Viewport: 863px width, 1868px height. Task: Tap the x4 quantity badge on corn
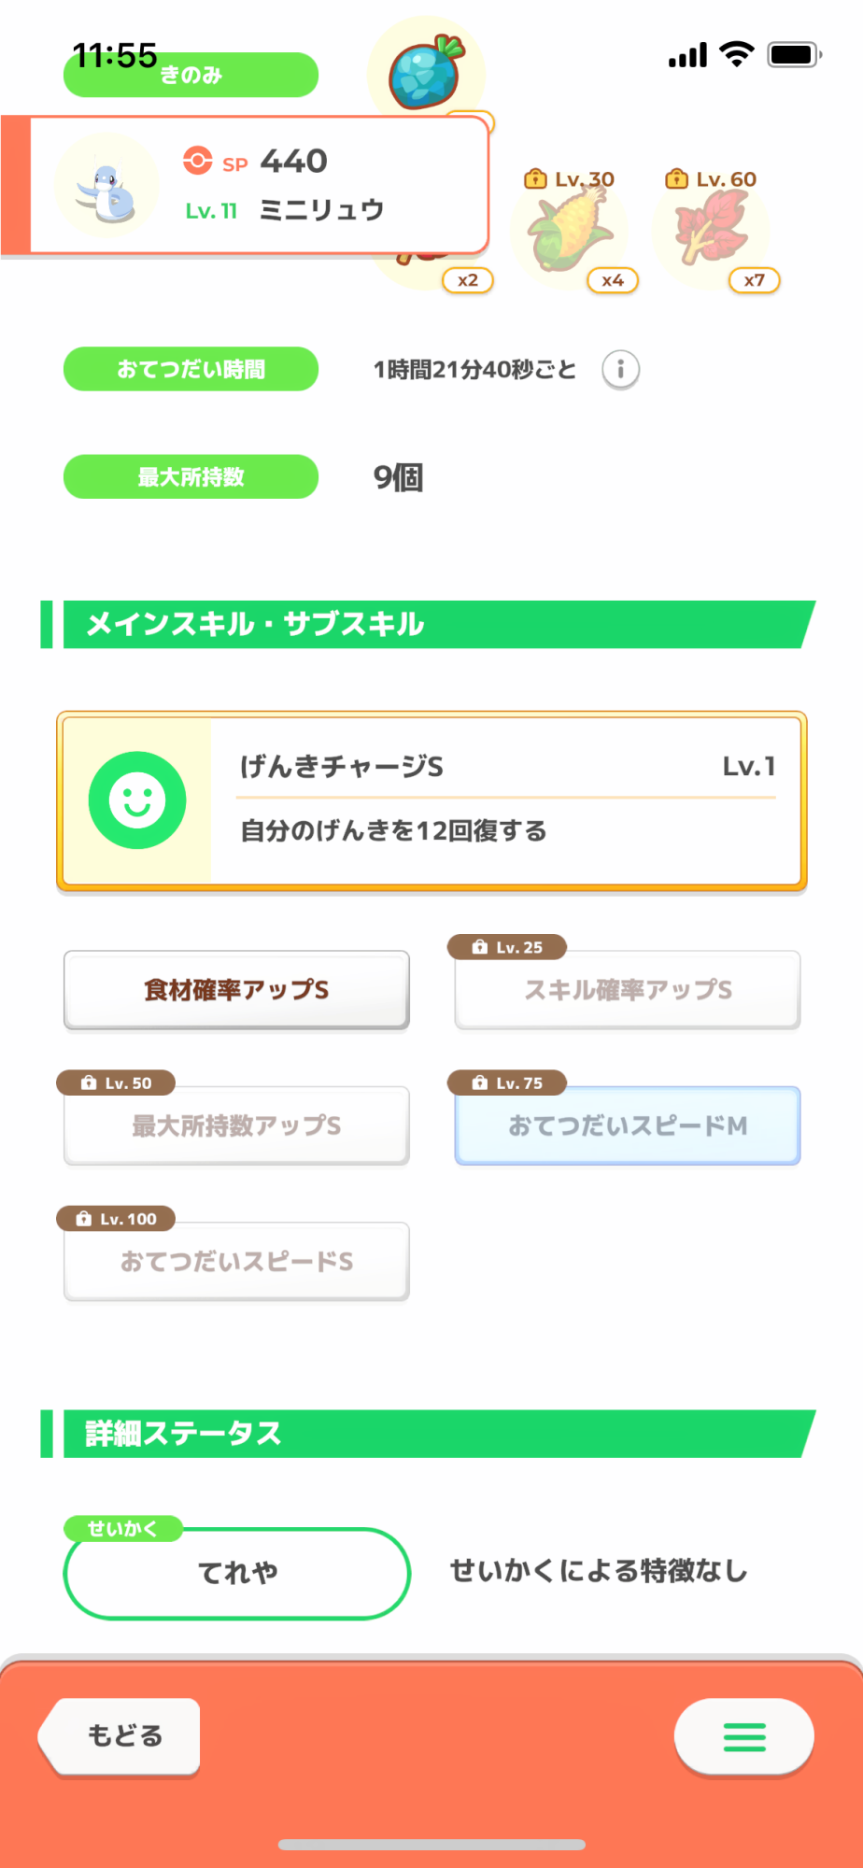point(613,280)
